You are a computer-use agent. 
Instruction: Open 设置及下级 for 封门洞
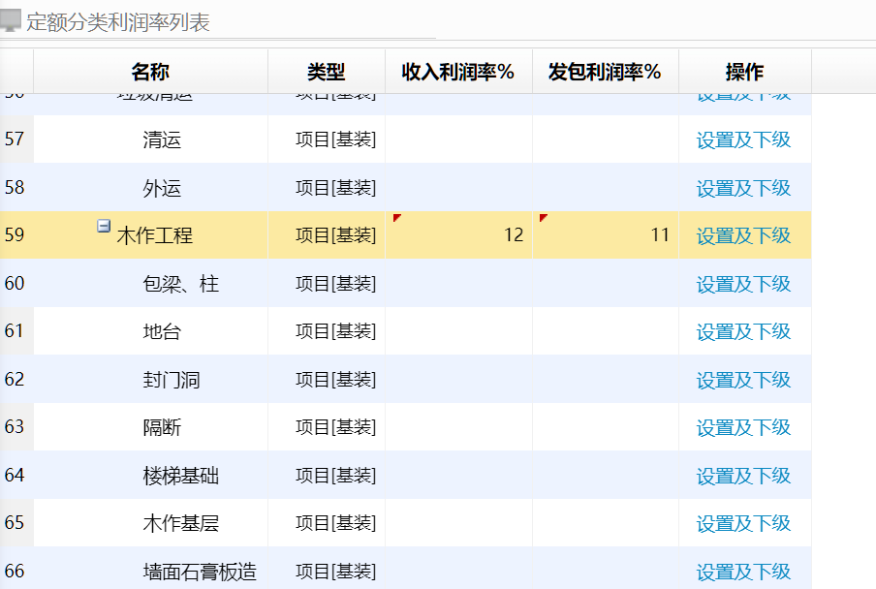click(x=744, y=379)
